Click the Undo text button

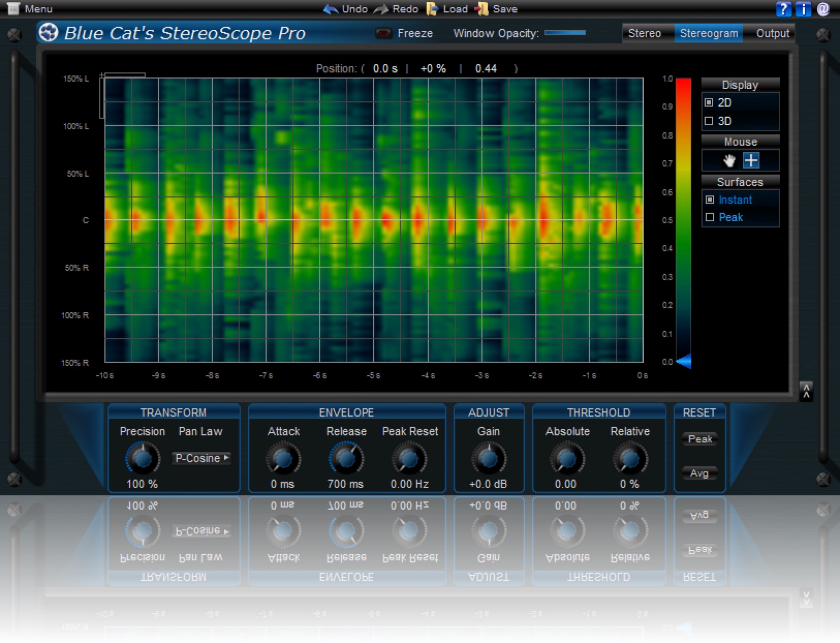coord(354,9)
